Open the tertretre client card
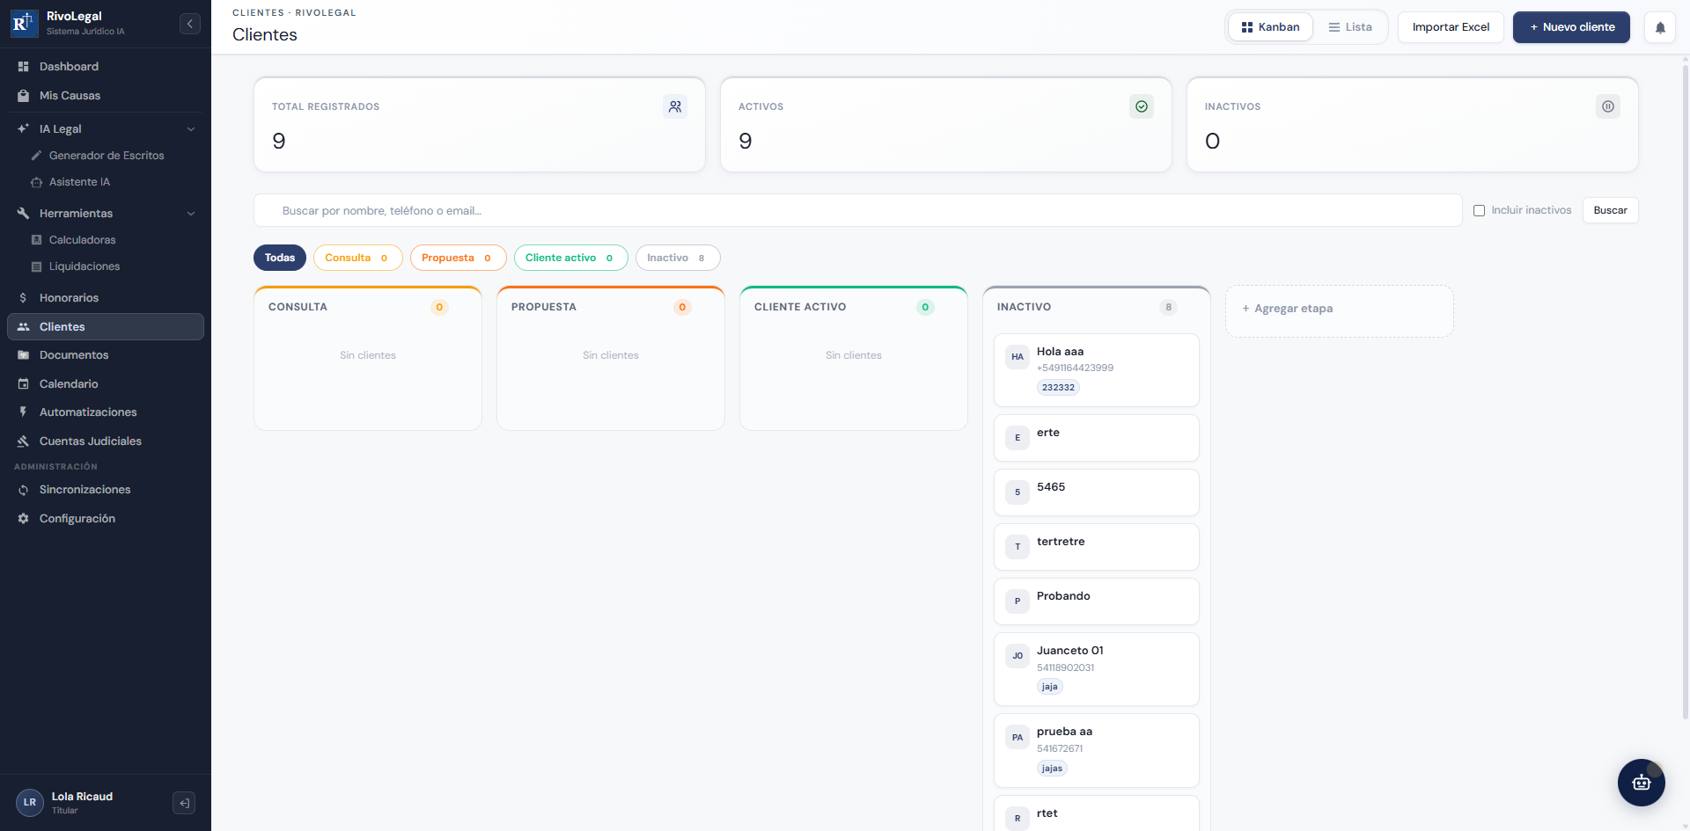 point(1097,547)
